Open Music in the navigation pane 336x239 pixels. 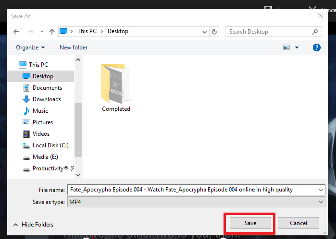(x=40, y=111)
